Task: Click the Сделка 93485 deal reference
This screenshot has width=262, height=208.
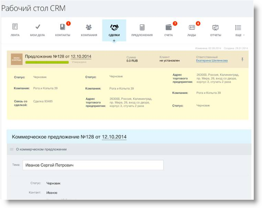Action: click(43, 101)
